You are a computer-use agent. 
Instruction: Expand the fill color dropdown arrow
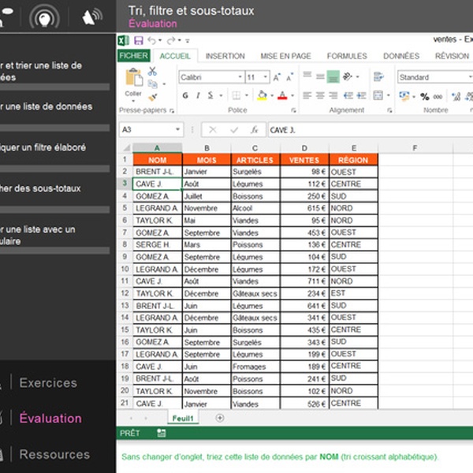(x=272, y=96)
